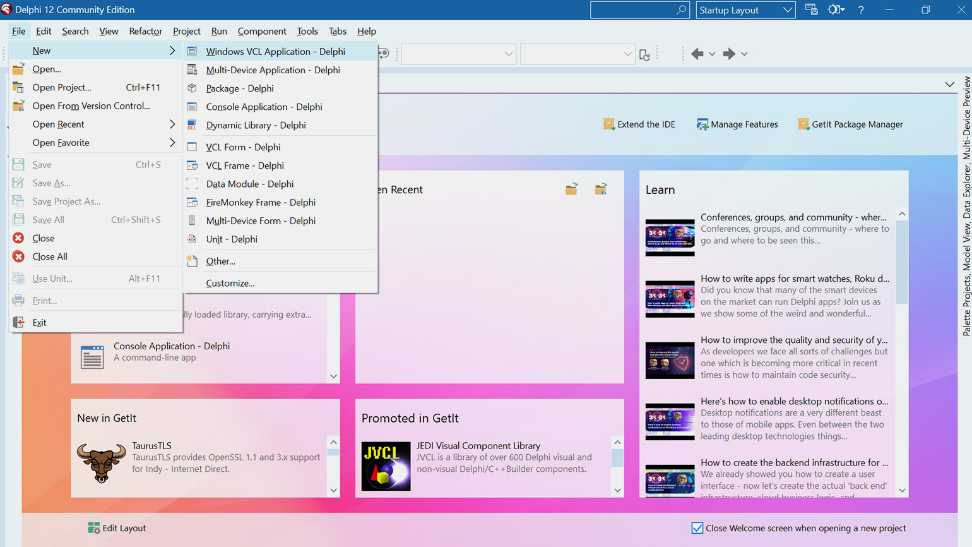Open the back button history dropdown arrow
This screenshot has height=547, width=972.
click(x=712, y=54)
